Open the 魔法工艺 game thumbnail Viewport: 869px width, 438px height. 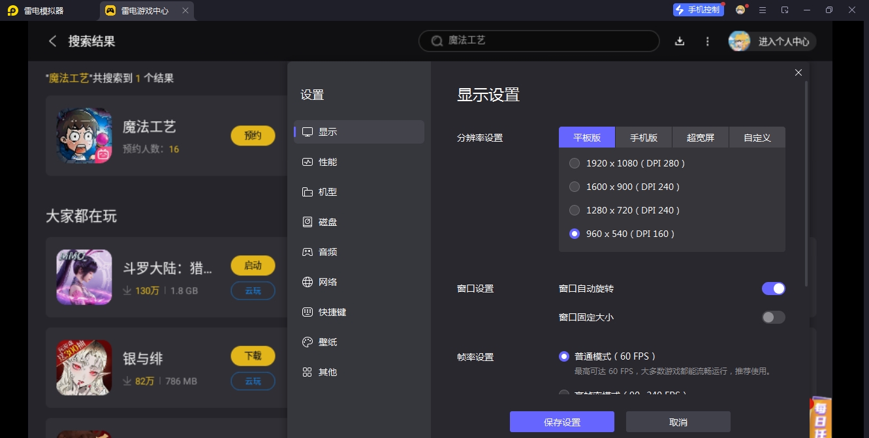click(x=84, y=135)
